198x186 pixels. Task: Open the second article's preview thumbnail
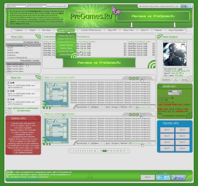point(57,131)
